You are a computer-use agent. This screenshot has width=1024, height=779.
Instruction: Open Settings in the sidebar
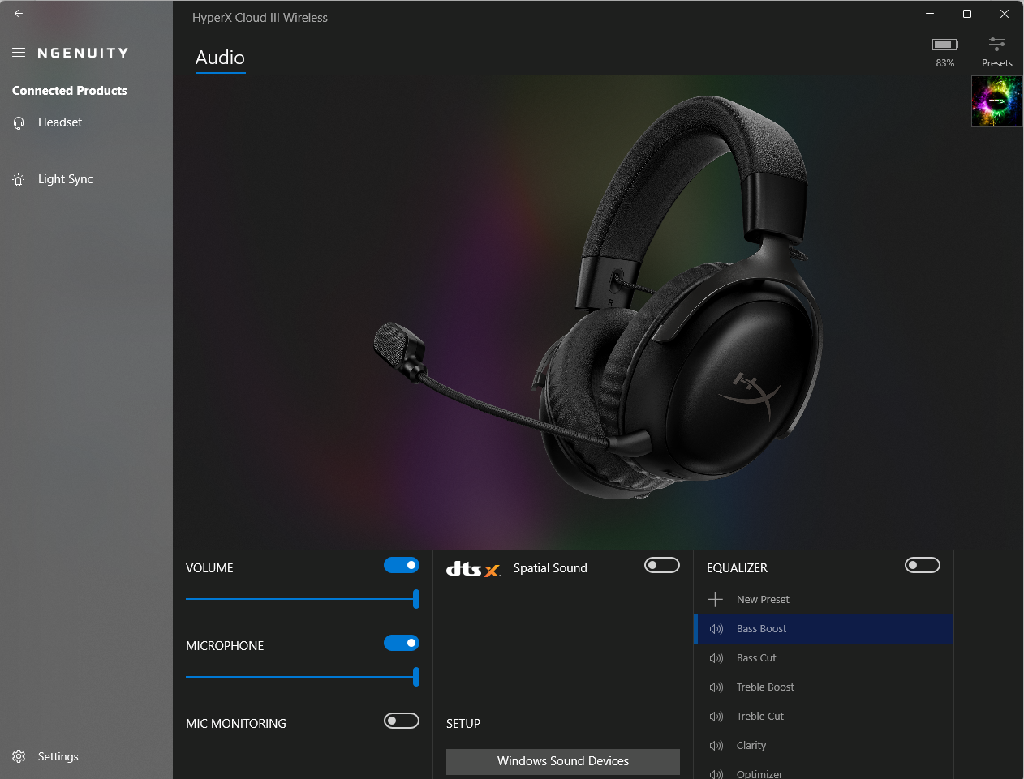pyautogui.click(x=86, y=756)
